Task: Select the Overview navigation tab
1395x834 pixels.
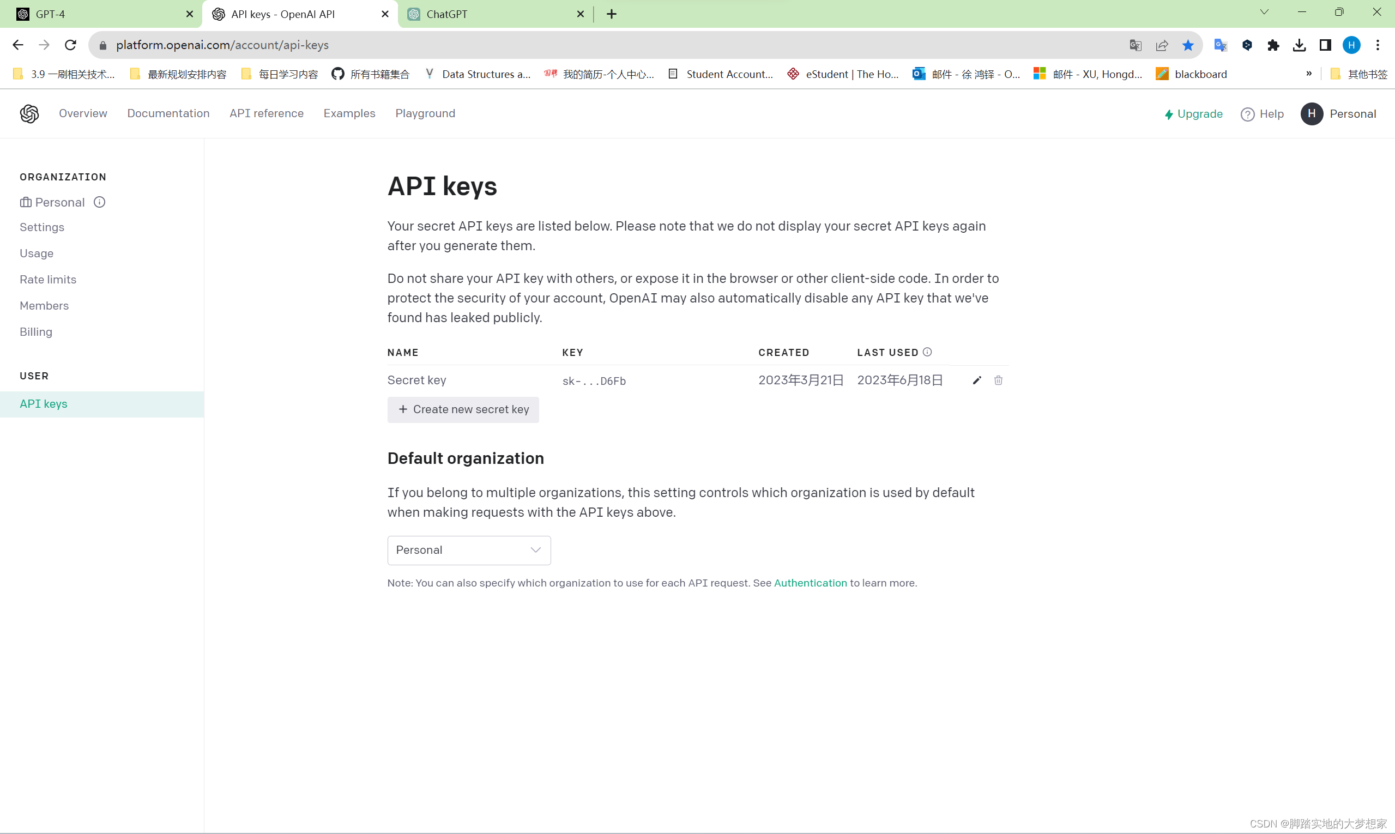Action: pos(83,113)
